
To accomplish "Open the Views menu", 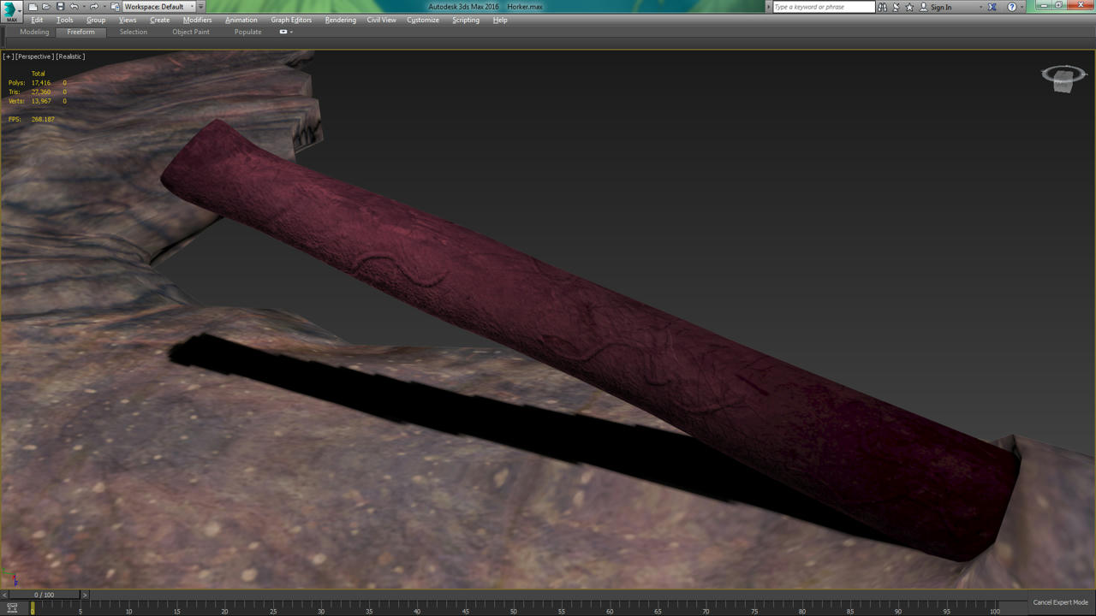I will point(128,20).
